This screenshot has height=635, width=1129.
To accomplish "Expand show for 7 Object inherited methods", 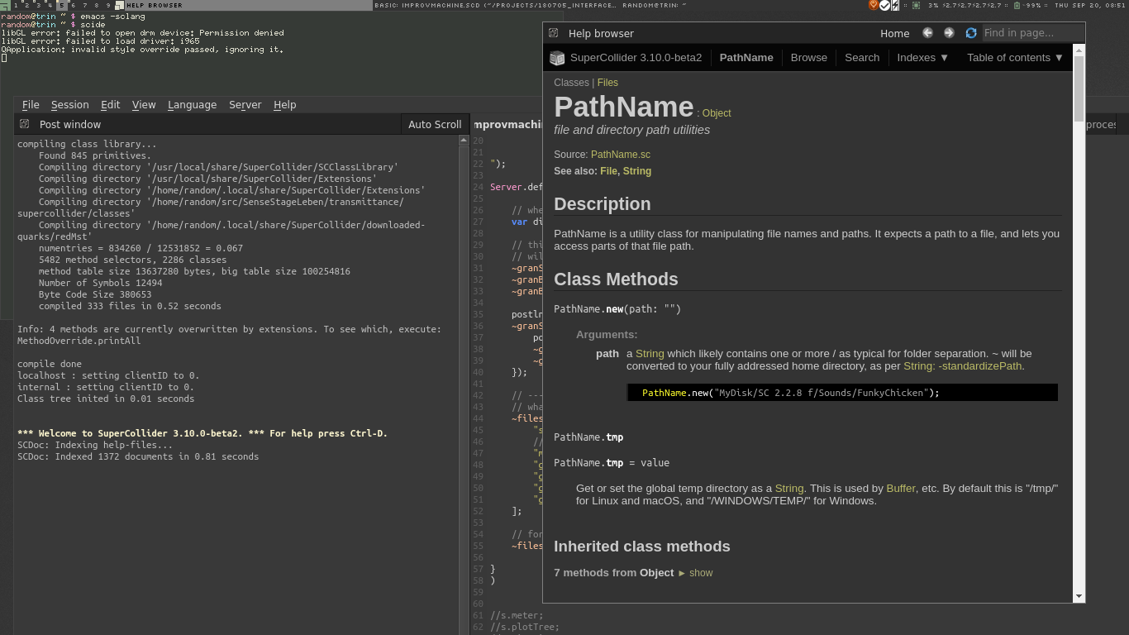I will (700, 572).
